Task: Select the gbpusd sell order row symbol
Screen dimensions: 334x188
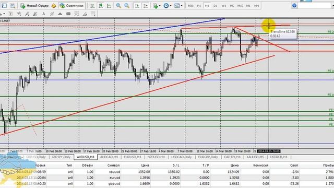Action: 115,184
